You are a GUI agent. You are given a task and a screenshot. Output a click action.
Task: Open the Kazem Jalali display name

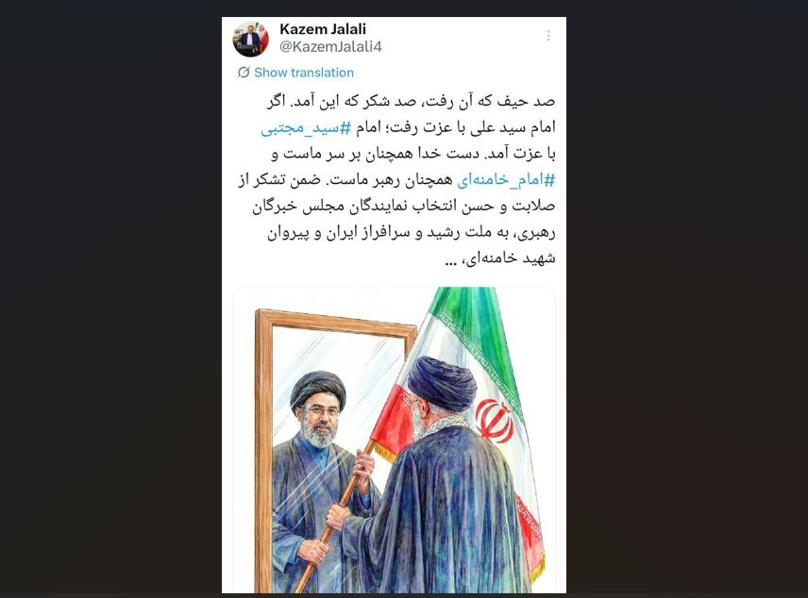click(x=323, y=29)
